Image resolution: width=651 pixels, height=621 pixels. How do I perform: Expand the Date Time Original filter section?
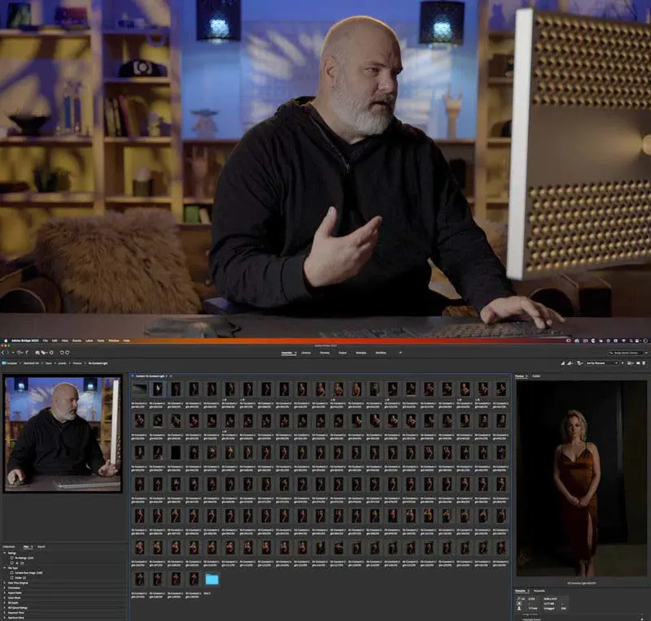(x=3, y=584)
